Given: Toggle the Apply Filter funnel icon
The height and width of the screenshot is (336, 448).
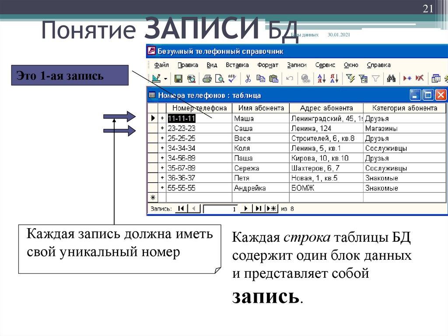Looking at the screenshot, I should (x=375, y=79).
